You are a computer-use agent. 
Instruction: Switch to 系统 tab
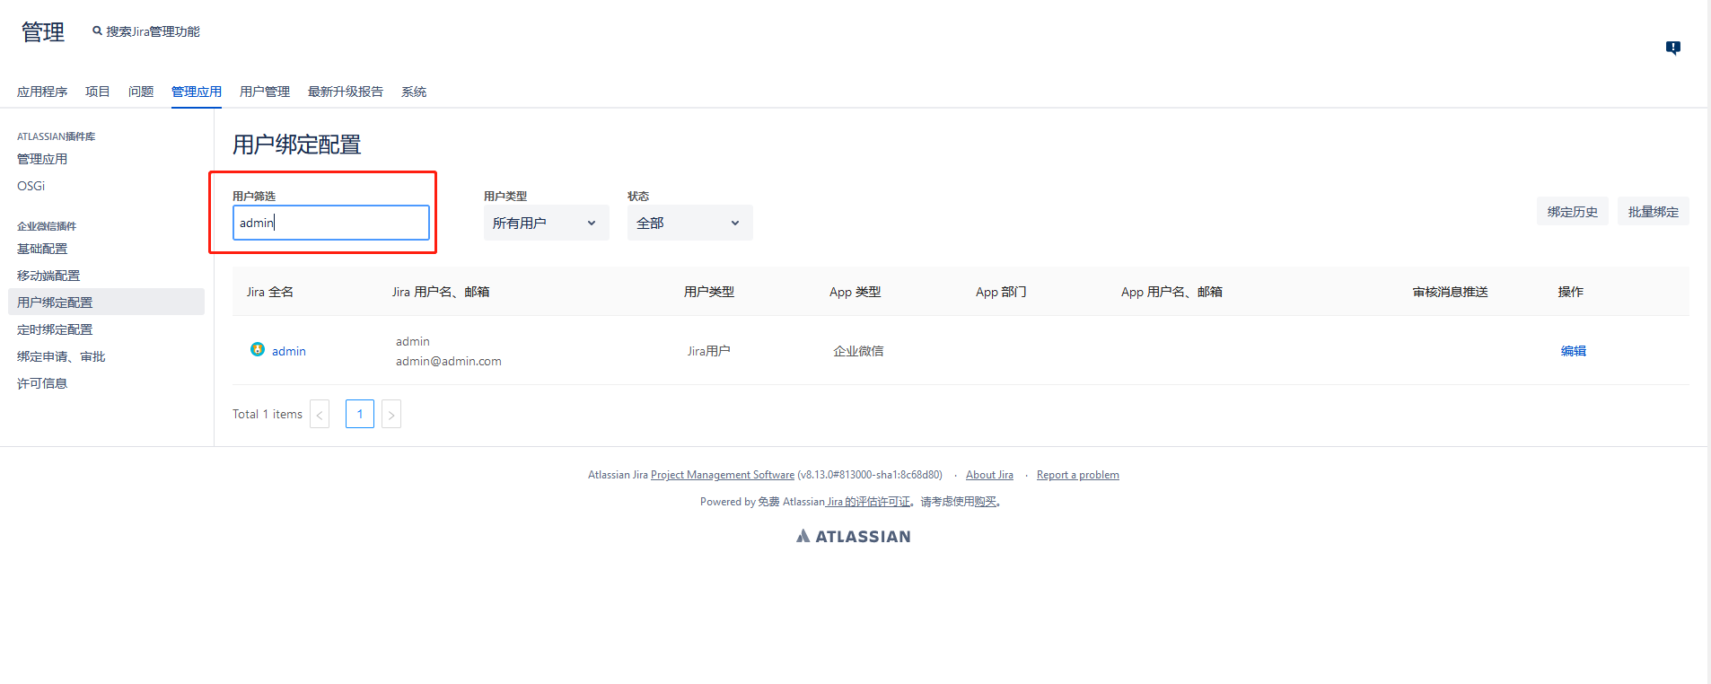tap(414, 92)
